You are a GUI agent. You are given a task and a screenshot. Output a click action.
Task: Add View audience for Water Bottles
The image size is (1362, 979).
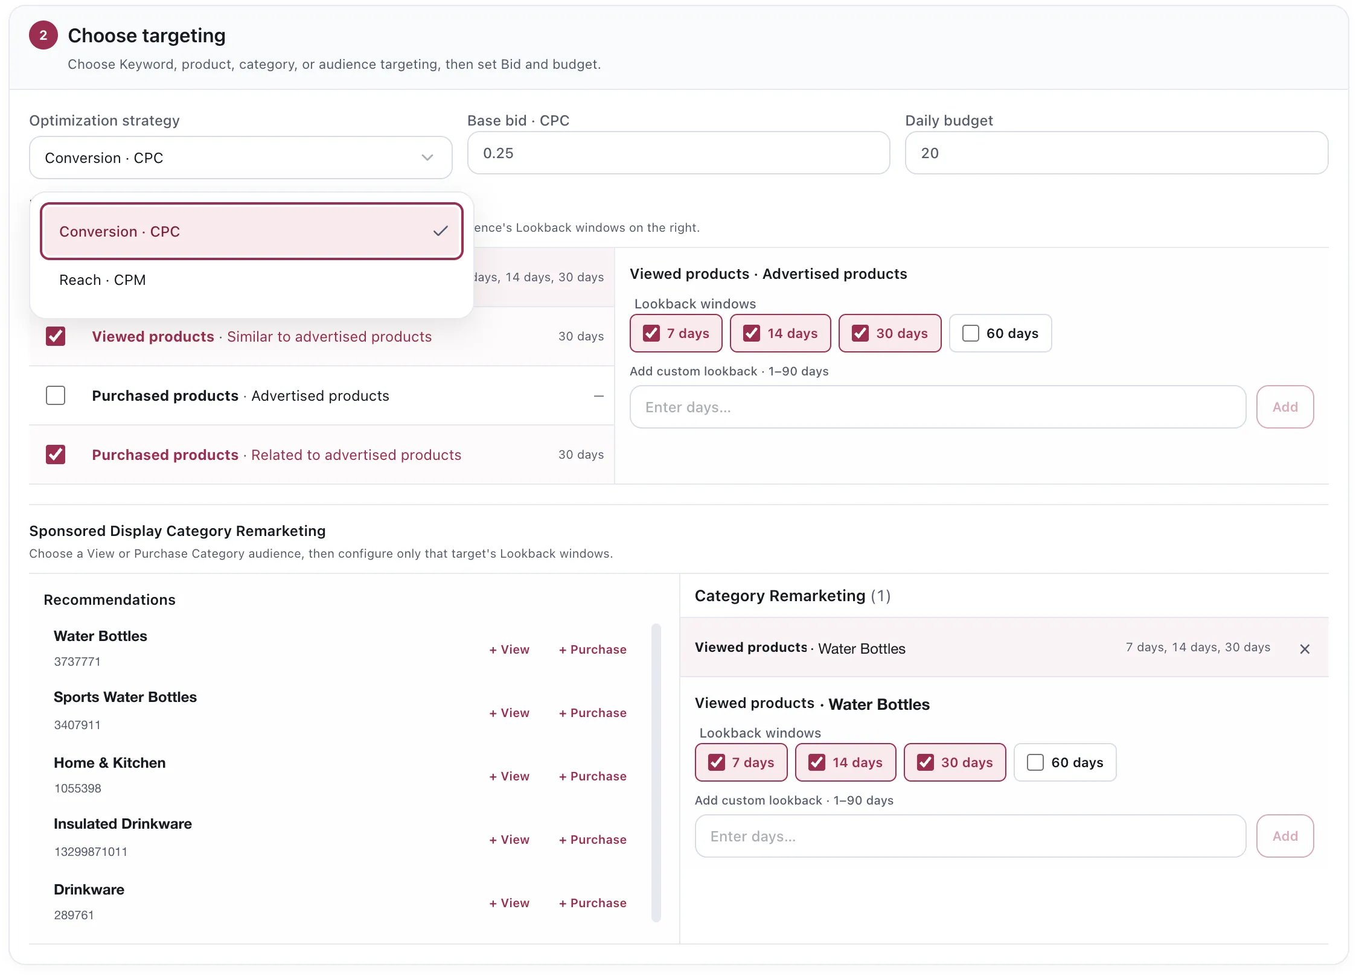click(509, 650)
